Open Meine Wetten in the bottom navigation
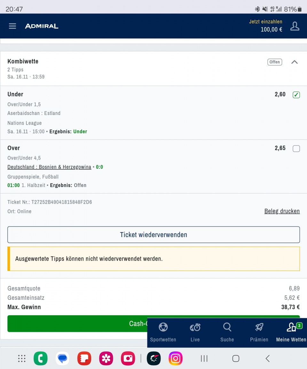Screen dimensions: 307x369 coord(291,332)
